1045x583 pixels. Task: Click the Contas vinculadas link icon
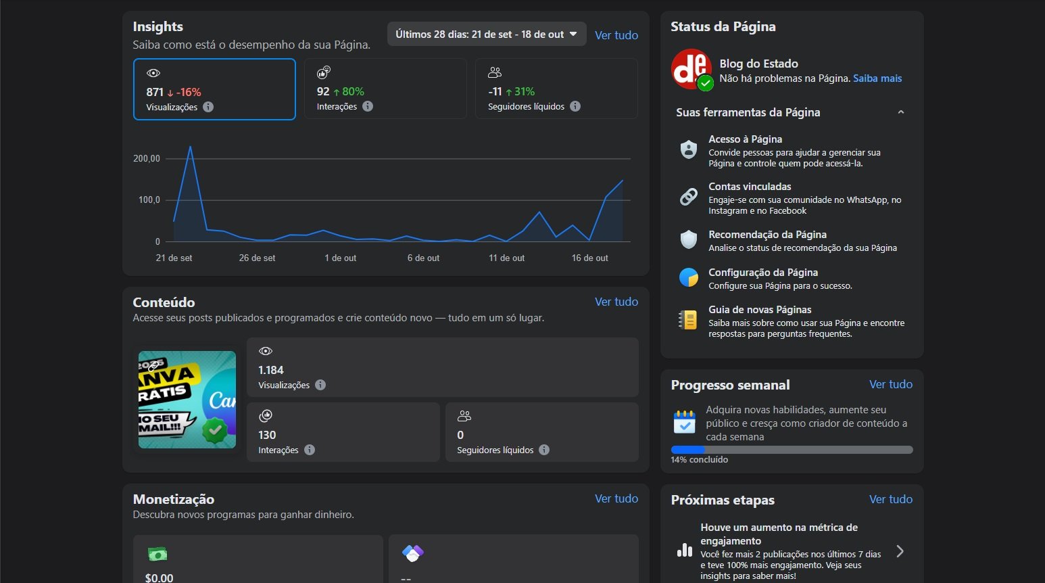coord(688,197)
